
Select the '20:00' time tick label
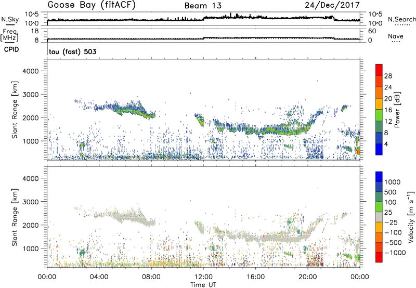(308, 277)
